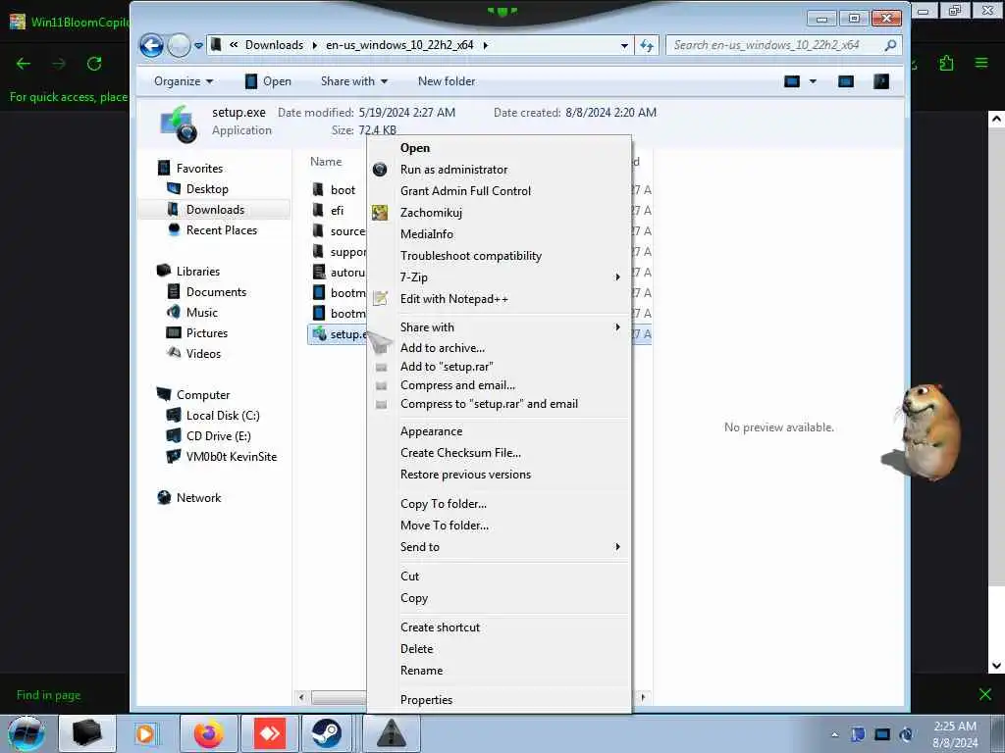Open Properties from the context menu
This screenshot has width=1005, height=753.
coord(499,700)
